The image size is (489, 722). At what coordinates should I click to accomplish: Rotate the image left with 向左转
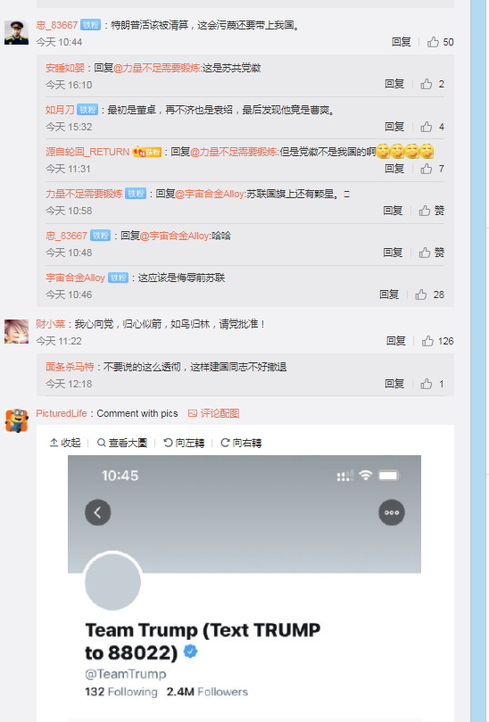(x=184, y=443)
